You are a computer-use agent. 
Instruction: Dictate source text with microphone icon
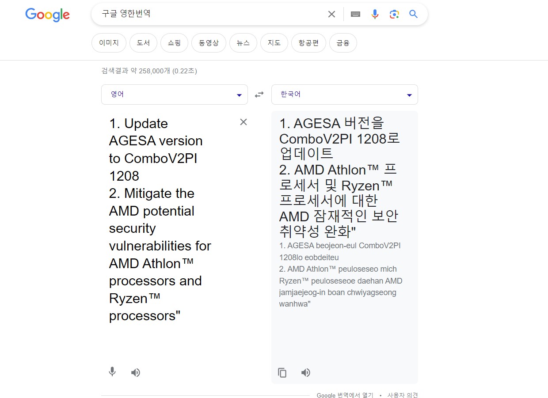[x=112, y=372]
